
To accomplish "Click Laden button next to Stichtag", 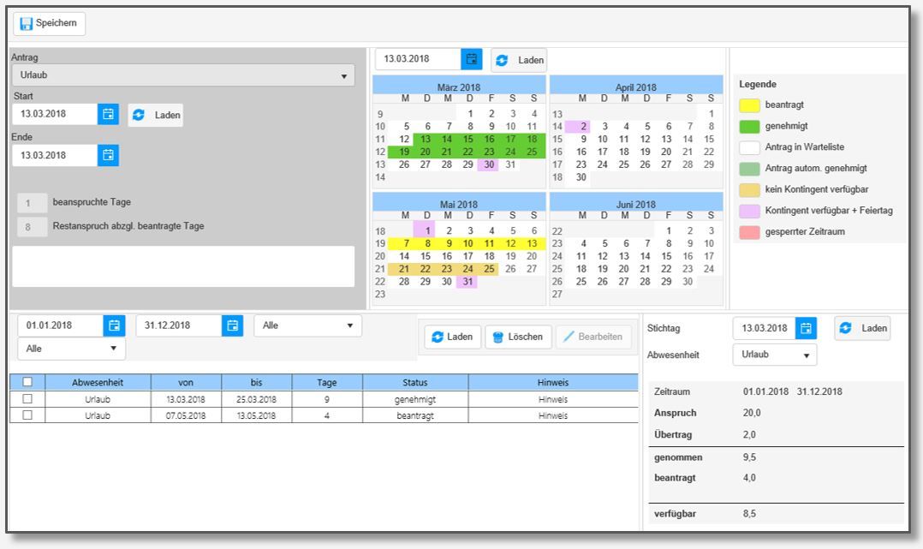I will coord(862,329).
